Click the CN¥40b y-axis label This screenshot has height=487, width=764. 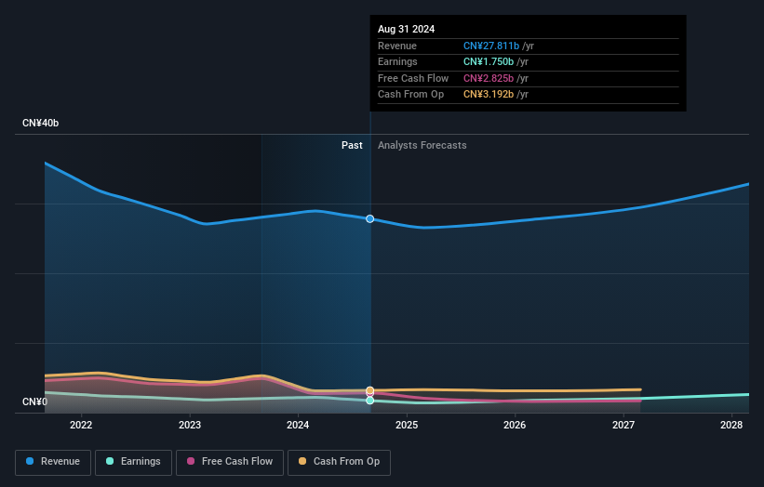click(40, 123)
